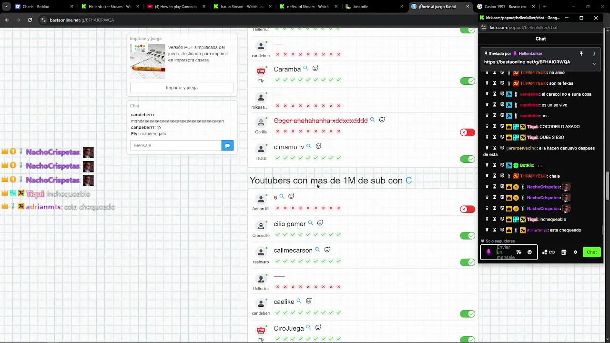Click the bastaonline.net address bar

[257, 20]
